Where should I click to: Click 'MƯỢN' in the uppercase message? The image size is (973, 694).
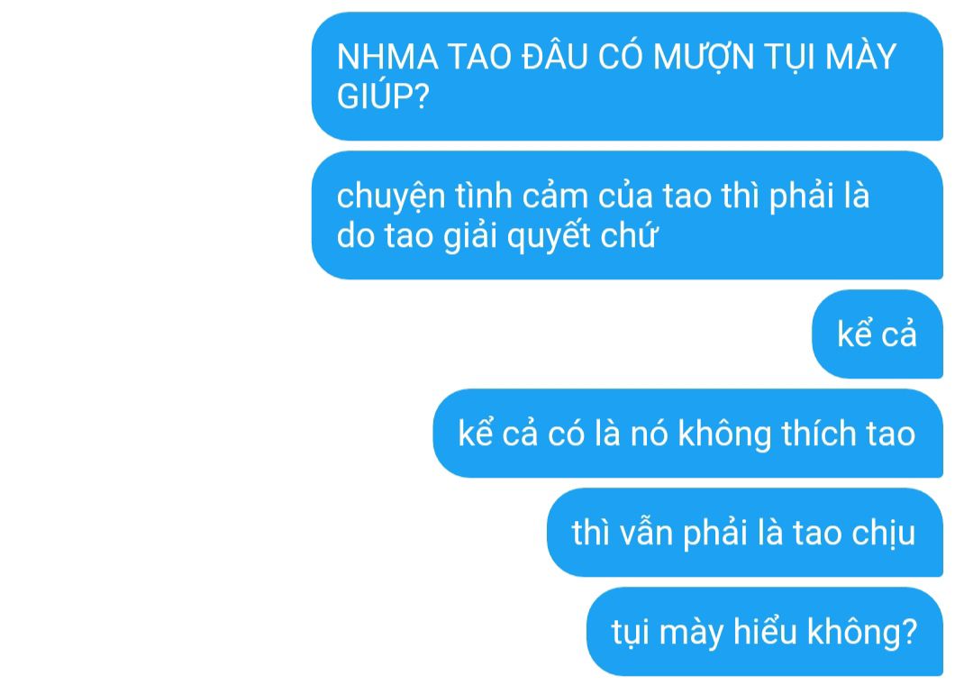pos(703,59)
